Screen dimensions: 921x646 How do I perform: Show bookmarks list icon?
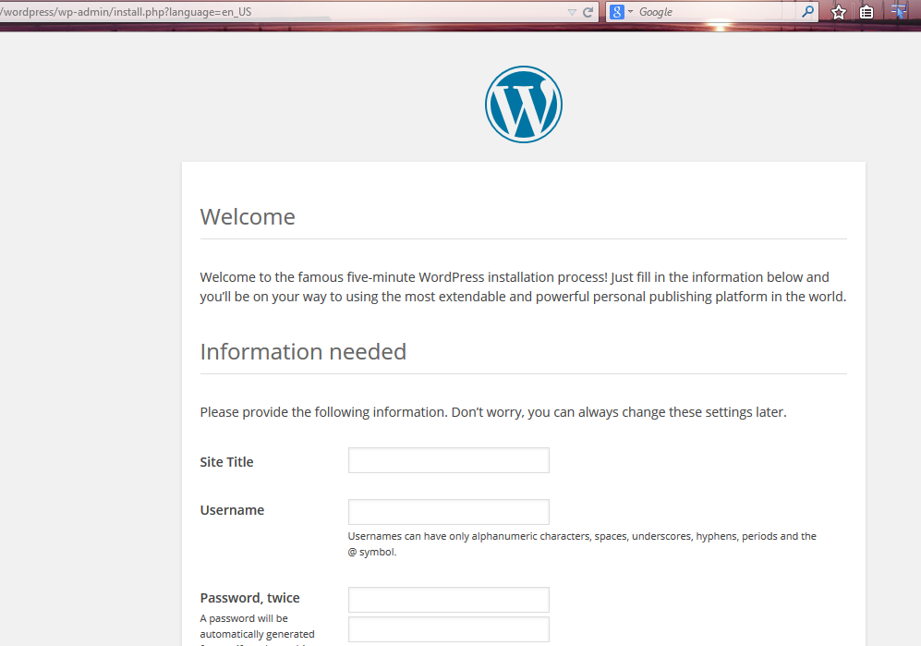point(866,12)
